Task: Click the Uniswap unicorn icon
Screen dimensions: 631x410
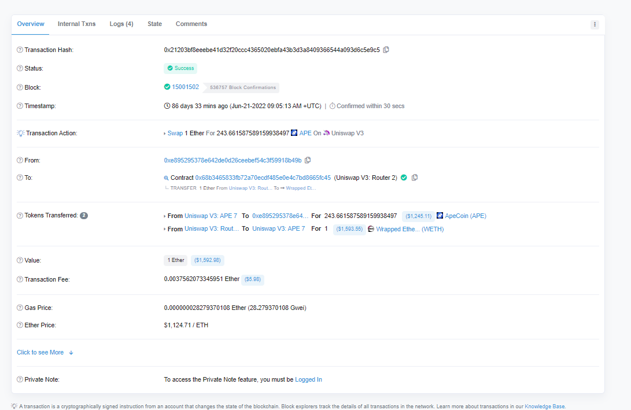Action: pyautogui.click(x=326, y=133)
